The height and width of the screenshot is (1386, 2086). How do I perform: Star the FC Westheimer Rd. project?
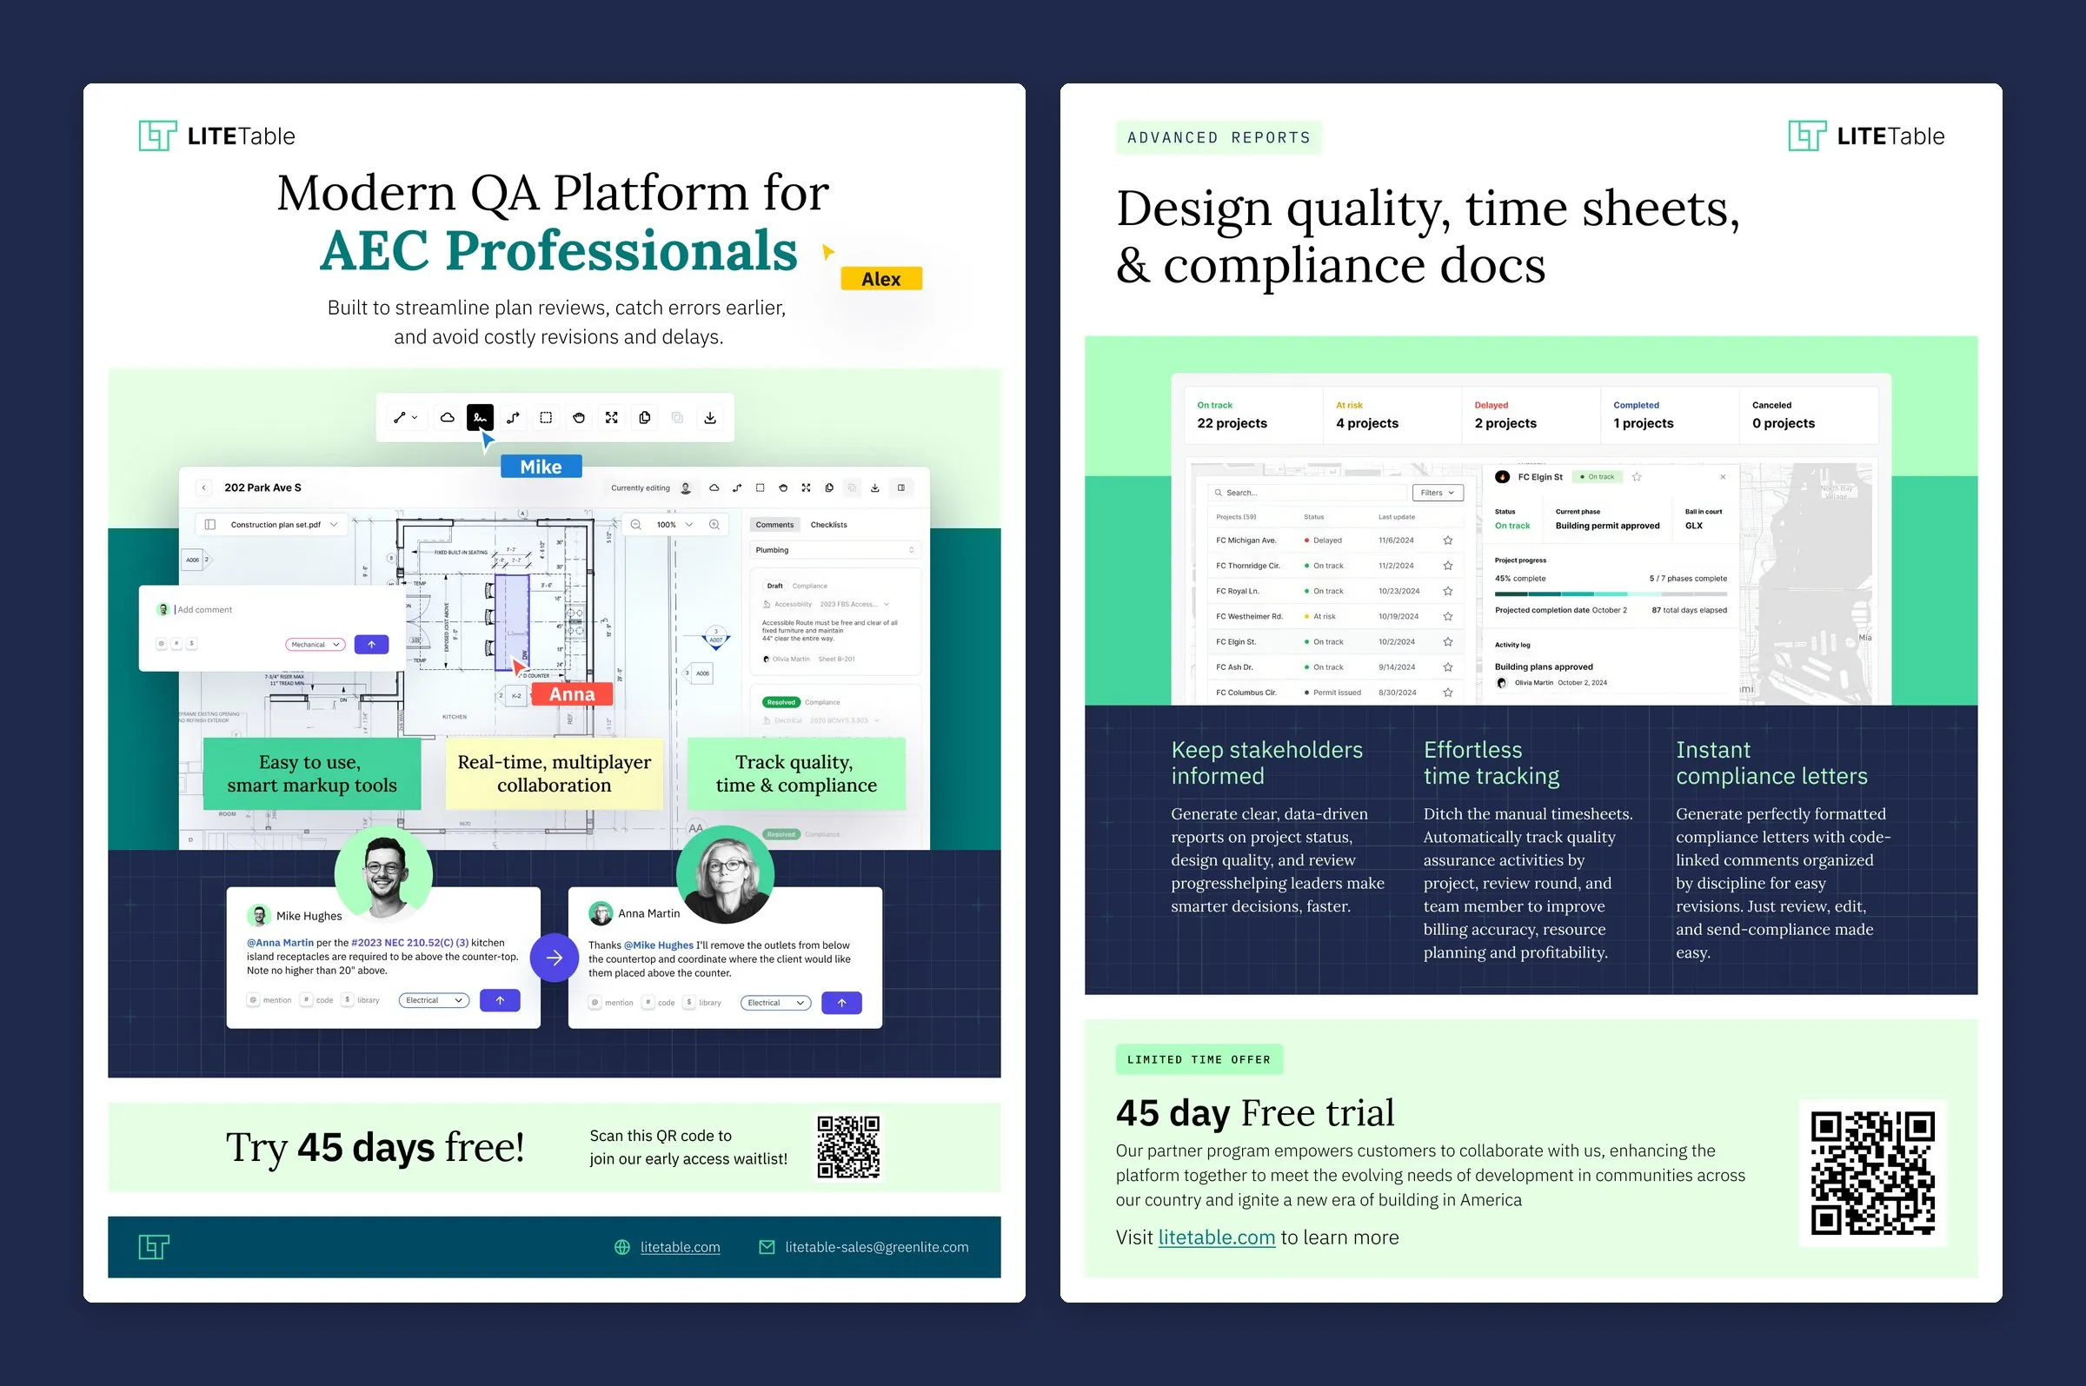[x=1448, y=616]
